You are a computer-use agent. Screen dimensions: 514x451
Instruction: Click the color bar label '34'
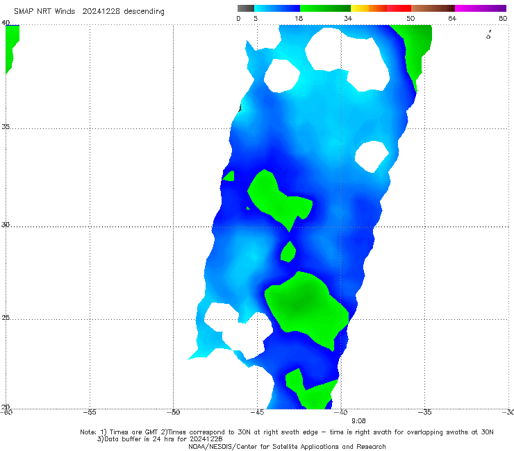pos(348,18)
